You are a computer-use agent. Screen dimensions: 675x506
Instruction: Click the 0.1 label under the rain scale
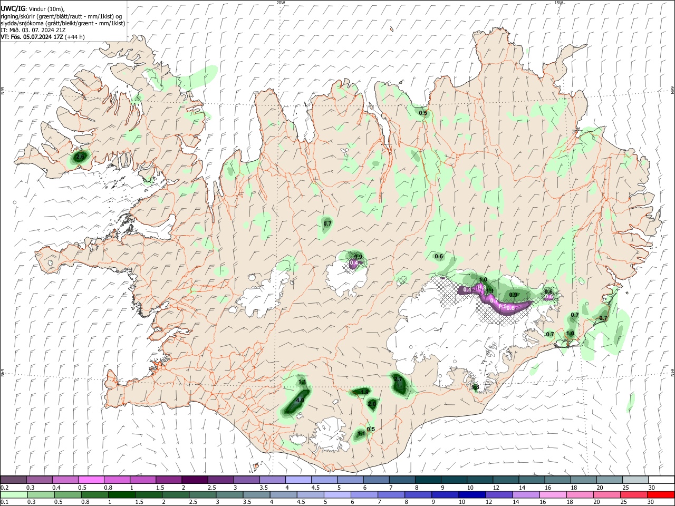(x=4, y=502)
